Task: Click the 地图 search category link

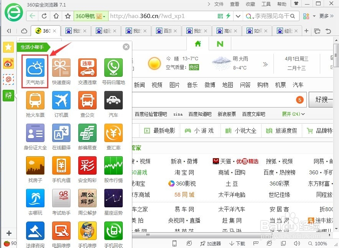Action: point(228,85)
